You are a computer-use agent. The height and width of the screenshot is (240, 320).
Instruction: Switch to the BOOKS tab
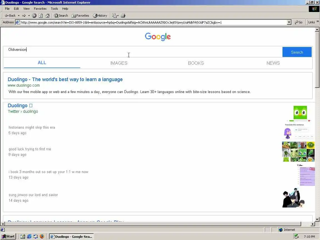point(196,63)
